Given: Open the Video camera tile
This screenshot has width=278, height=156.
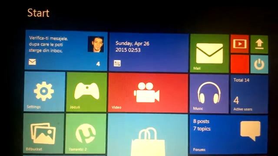Looking at the screenshot, I should point(148,93).
